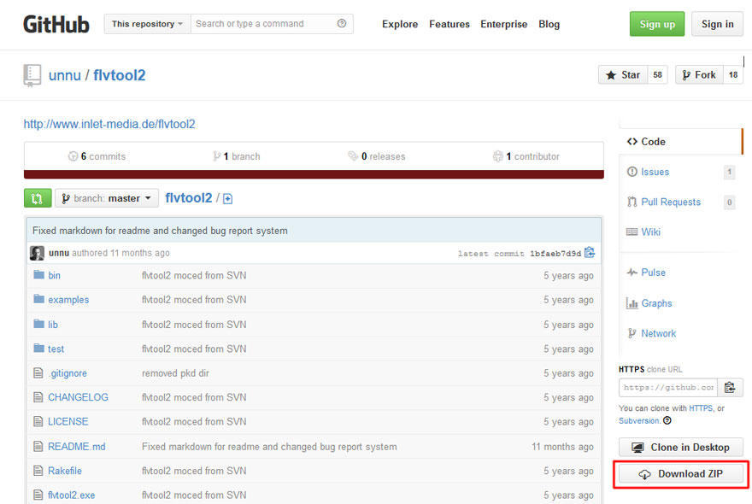This screenshot has height=504, width=752.
Task: Click the Sign in button
Action: [x=718, y=24]
